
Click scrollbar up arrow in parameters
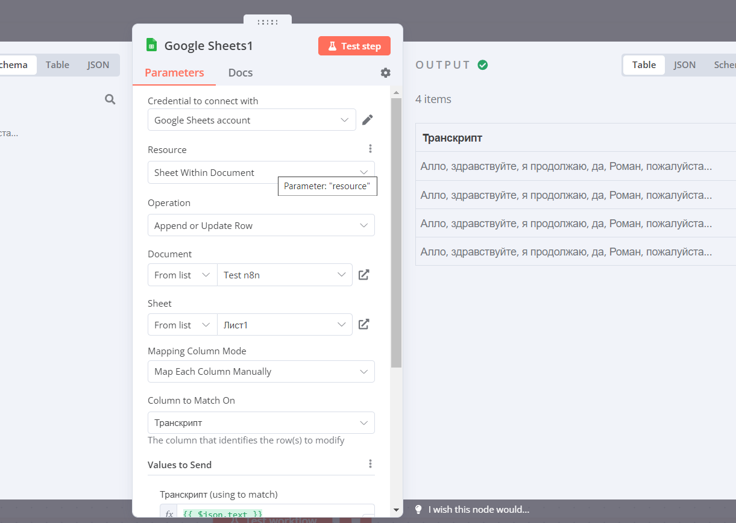(x=396, y=92)
